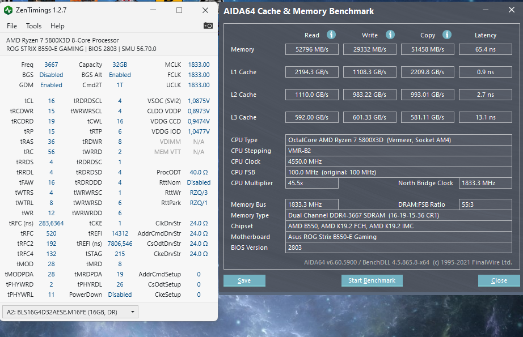Click the L3 Cache write value 601.33 GB/s
The width and height of the screenshot is (523, 337).
pos(370,117)
